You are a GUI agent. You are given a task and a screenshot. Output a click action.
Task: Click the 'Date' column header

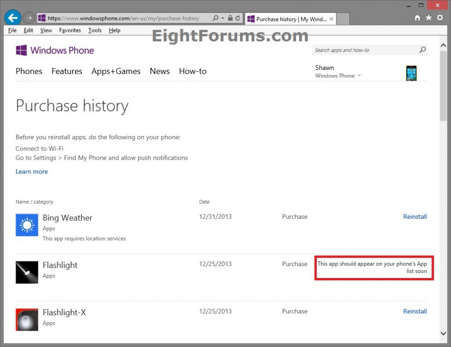(204, 202)
